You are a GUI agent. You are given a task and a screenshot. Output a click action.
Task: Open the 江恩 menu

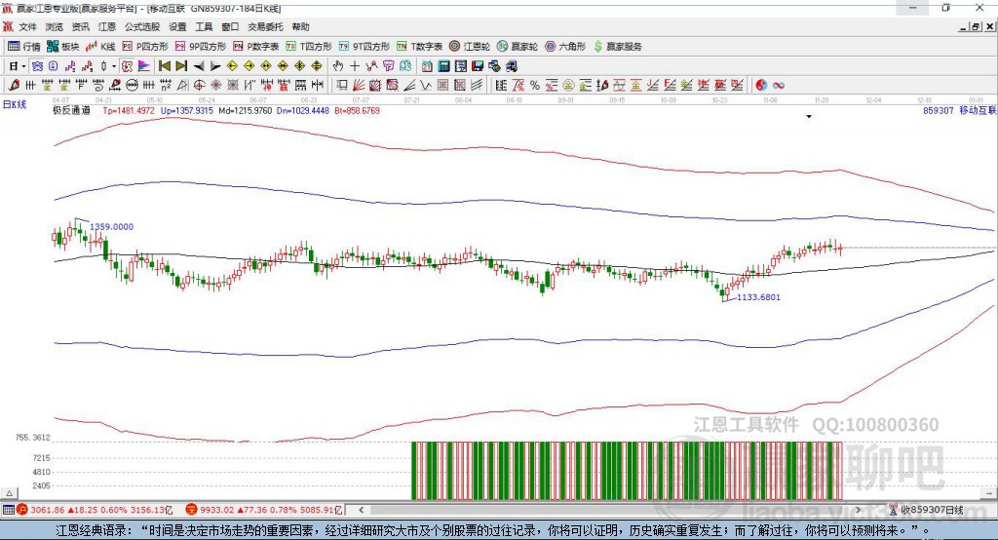107,26
